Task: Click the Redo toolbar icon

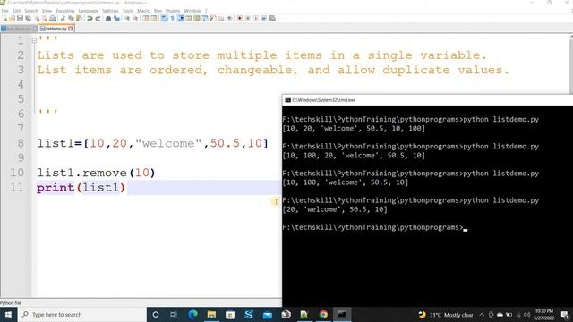Action: [x=98, y=18]
